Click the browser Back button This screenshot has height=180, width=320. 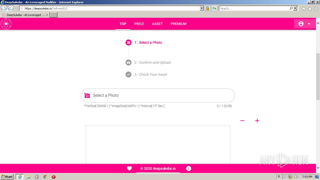(x=4, y=8)
